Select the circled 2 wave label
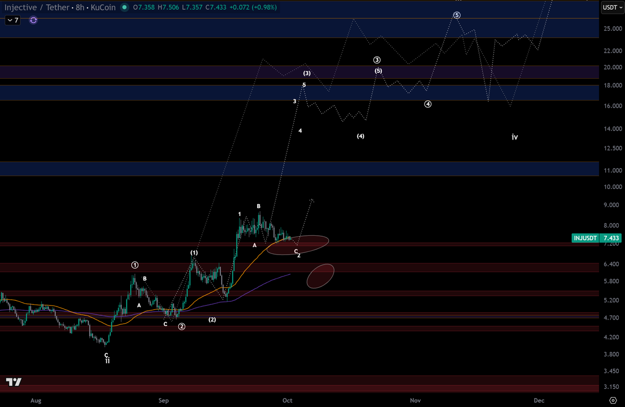Image resolution: width=625 pixels, height=407 pixels. tap(181, 326)
